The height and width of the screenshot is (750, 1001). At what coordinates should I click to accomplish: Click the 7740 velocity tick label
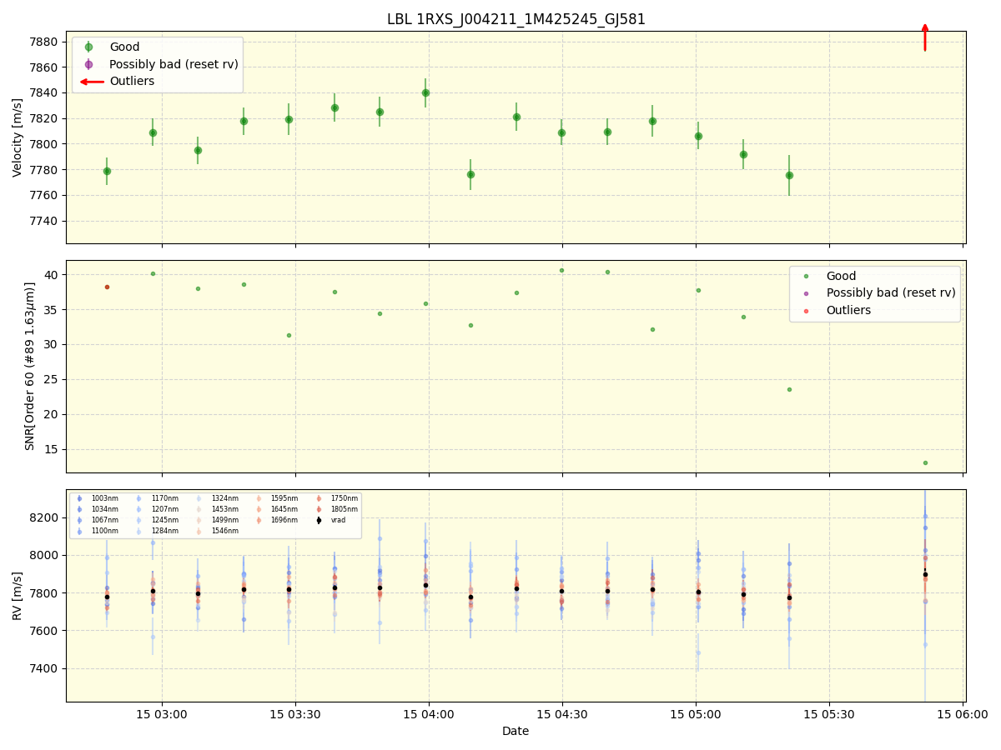pos(44,222)
